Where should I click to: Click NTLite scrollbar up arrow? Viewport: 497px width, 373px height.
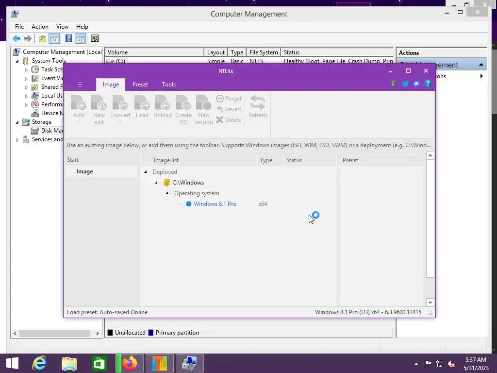[x=430, y=155]
